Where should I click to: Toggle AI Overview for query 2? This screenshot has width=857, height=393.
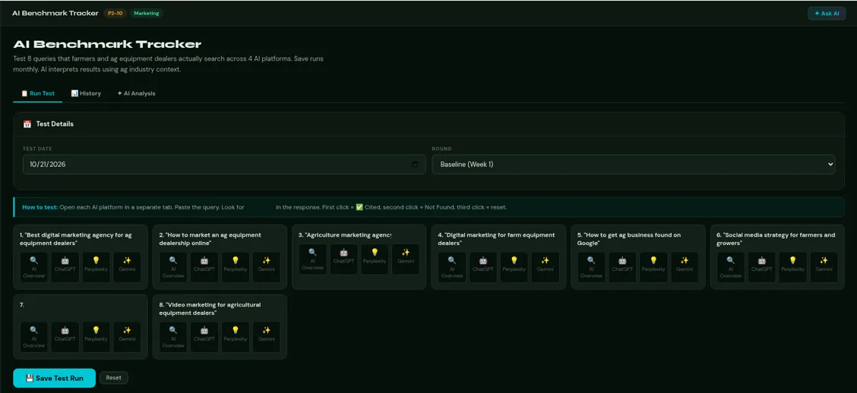click(173, 267)
